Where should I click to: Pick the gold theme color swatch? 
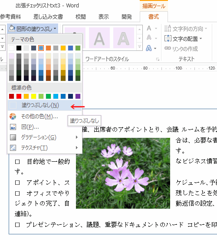(63, 48)
